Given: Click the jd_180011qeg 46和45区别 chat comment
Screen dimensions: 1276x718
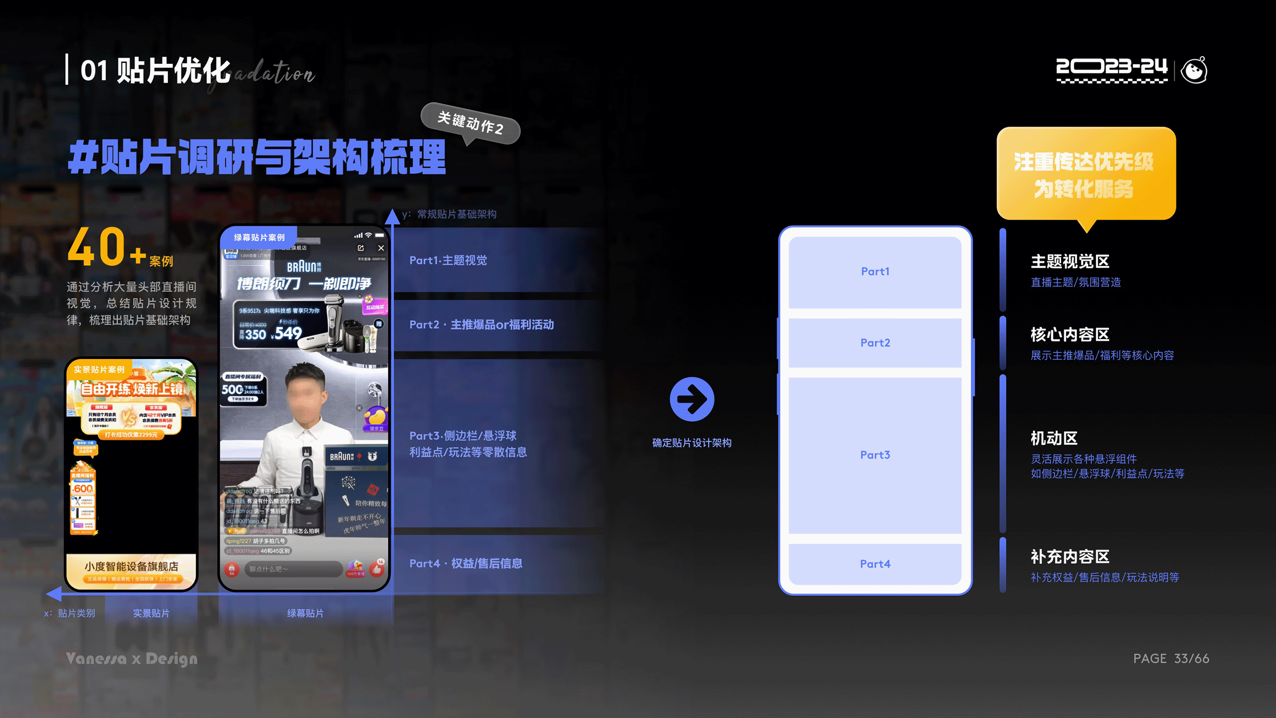Looking at the screenshot, I should pyautogui.click(x=258, y=551).
